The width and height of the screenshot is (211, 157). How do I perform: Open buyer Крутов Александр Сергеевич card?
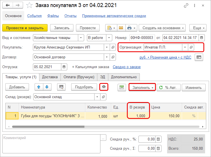click(x=113, y=47)
